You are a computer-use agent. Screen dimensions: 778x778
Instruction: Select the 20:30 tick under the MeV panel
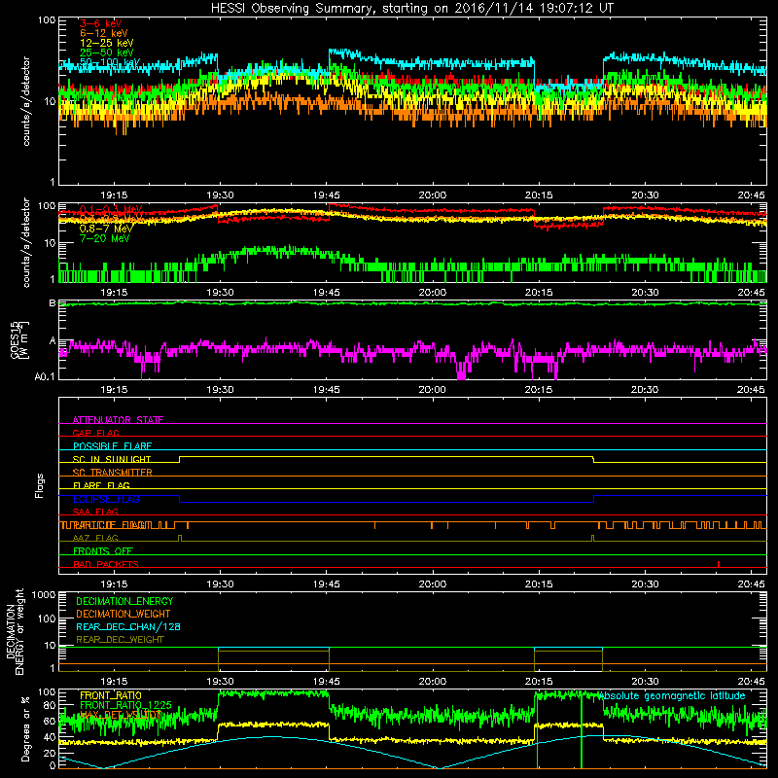(645, 293)
